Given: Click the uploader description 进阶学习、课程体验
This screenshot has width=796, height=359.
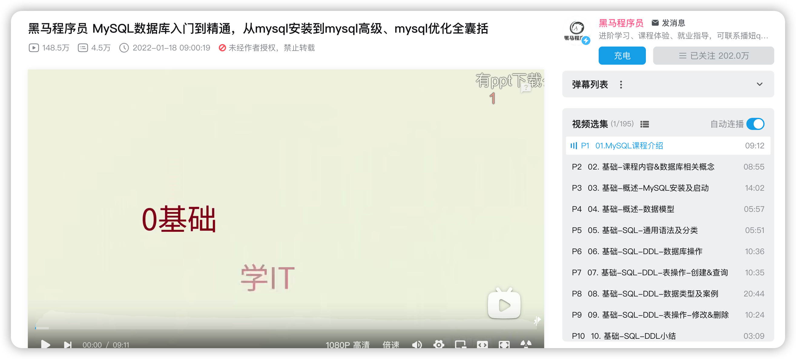Looking at the screenshot, I should click(x=683, y=36).
